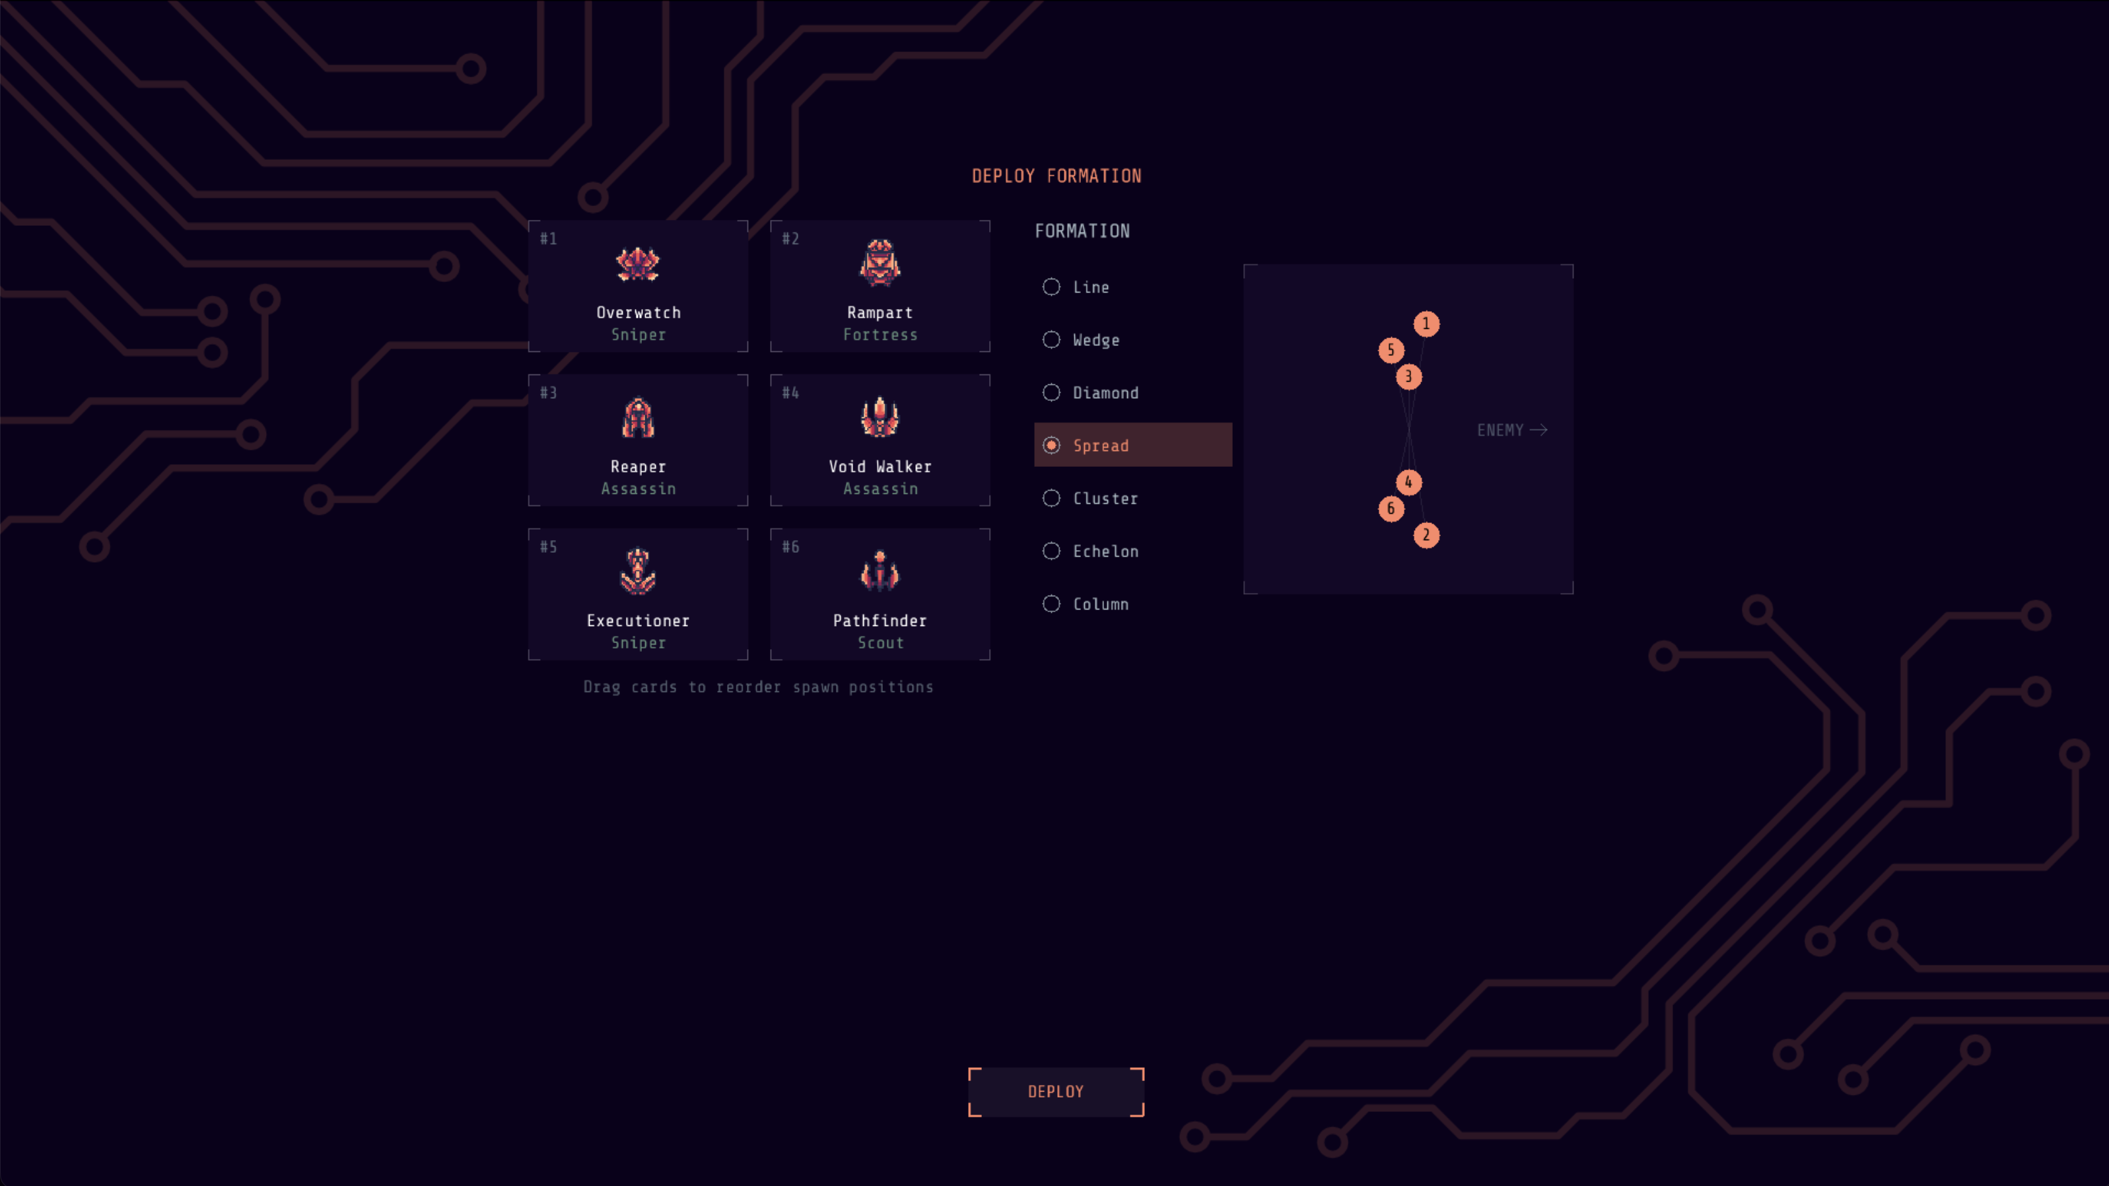Viewport: 2109px width, 1186px height.
Task: Click the "#5" slot number label
Action: 549,547
